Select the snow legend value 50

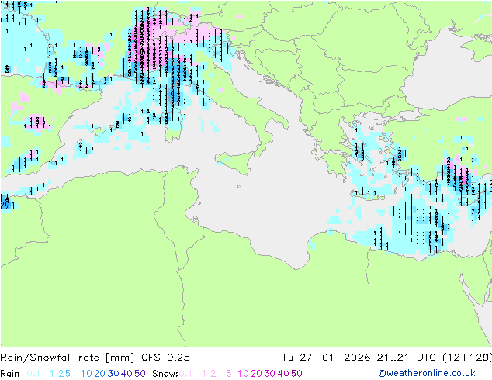(x=296, y=374)
